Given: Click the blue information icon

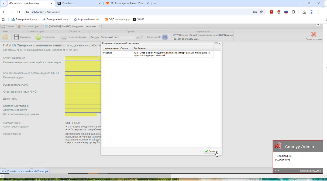Looking at the screenshot, I should (165, 37).
